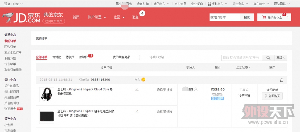Click the gold coin icon beside 京东
The height and width of the screenshot is (132, 300).
click(143, 80)
